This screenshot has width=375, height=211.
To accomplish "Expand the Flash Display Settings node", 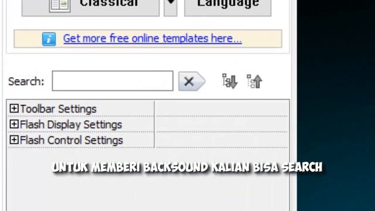I will (x=14, y=124).
